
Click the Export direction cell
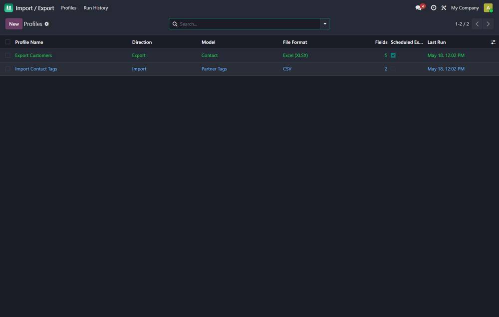(x=139, y=55)
